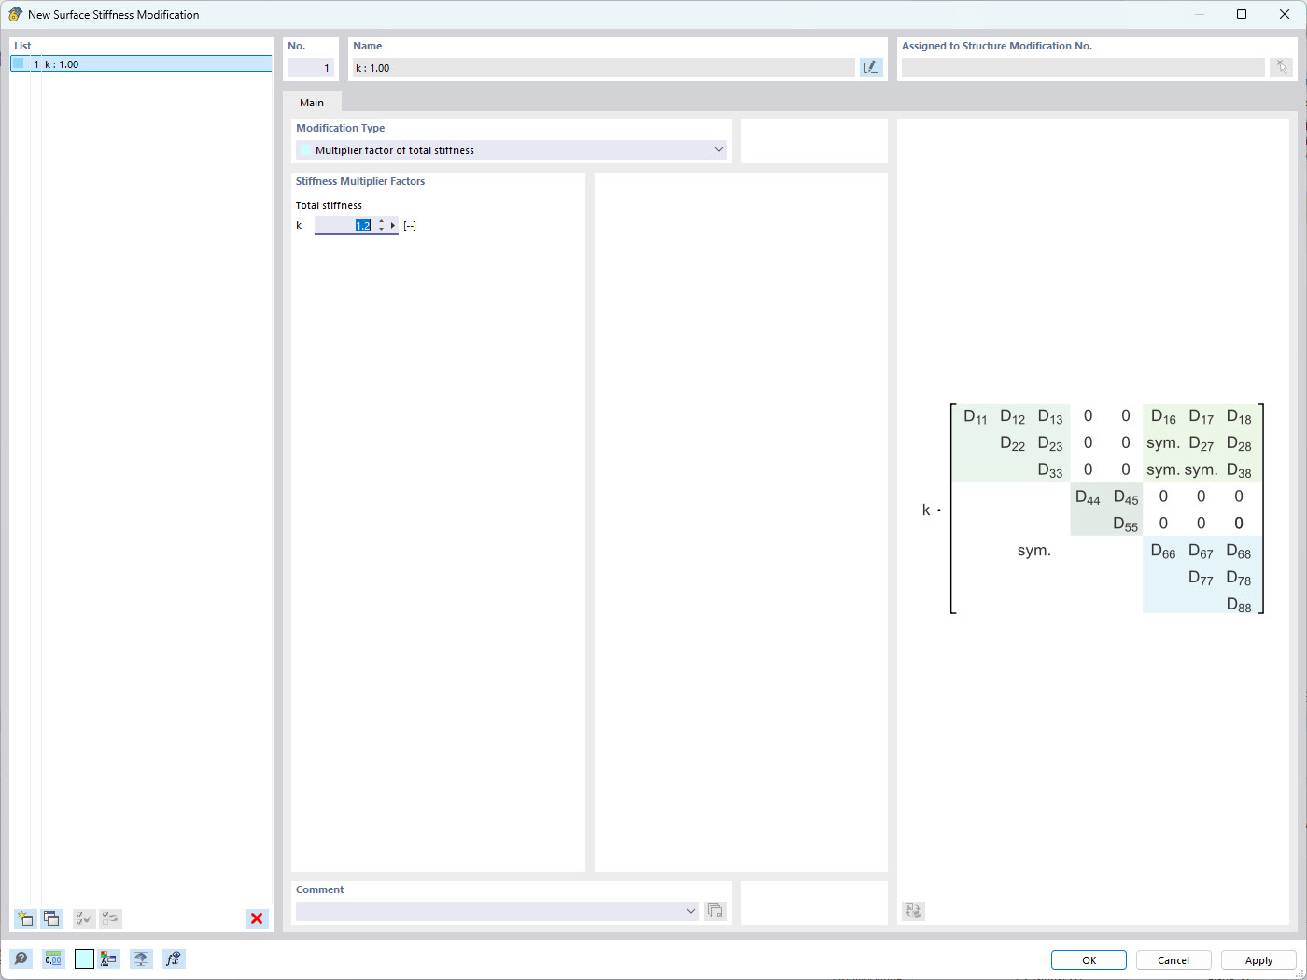Delete entry with the red X icon

click(257, 918)
